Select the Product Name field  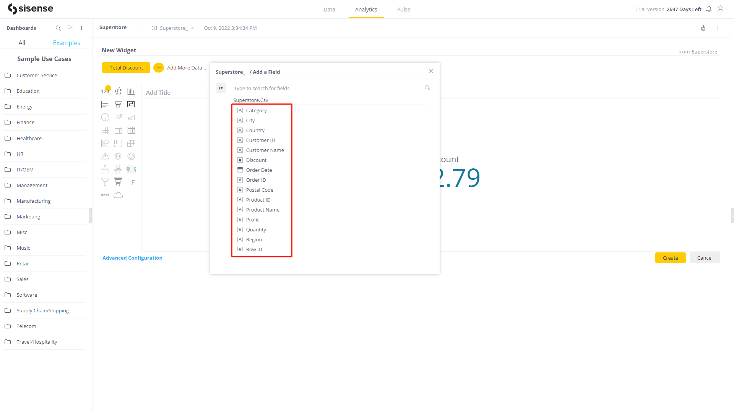click(x=262, y=210)
